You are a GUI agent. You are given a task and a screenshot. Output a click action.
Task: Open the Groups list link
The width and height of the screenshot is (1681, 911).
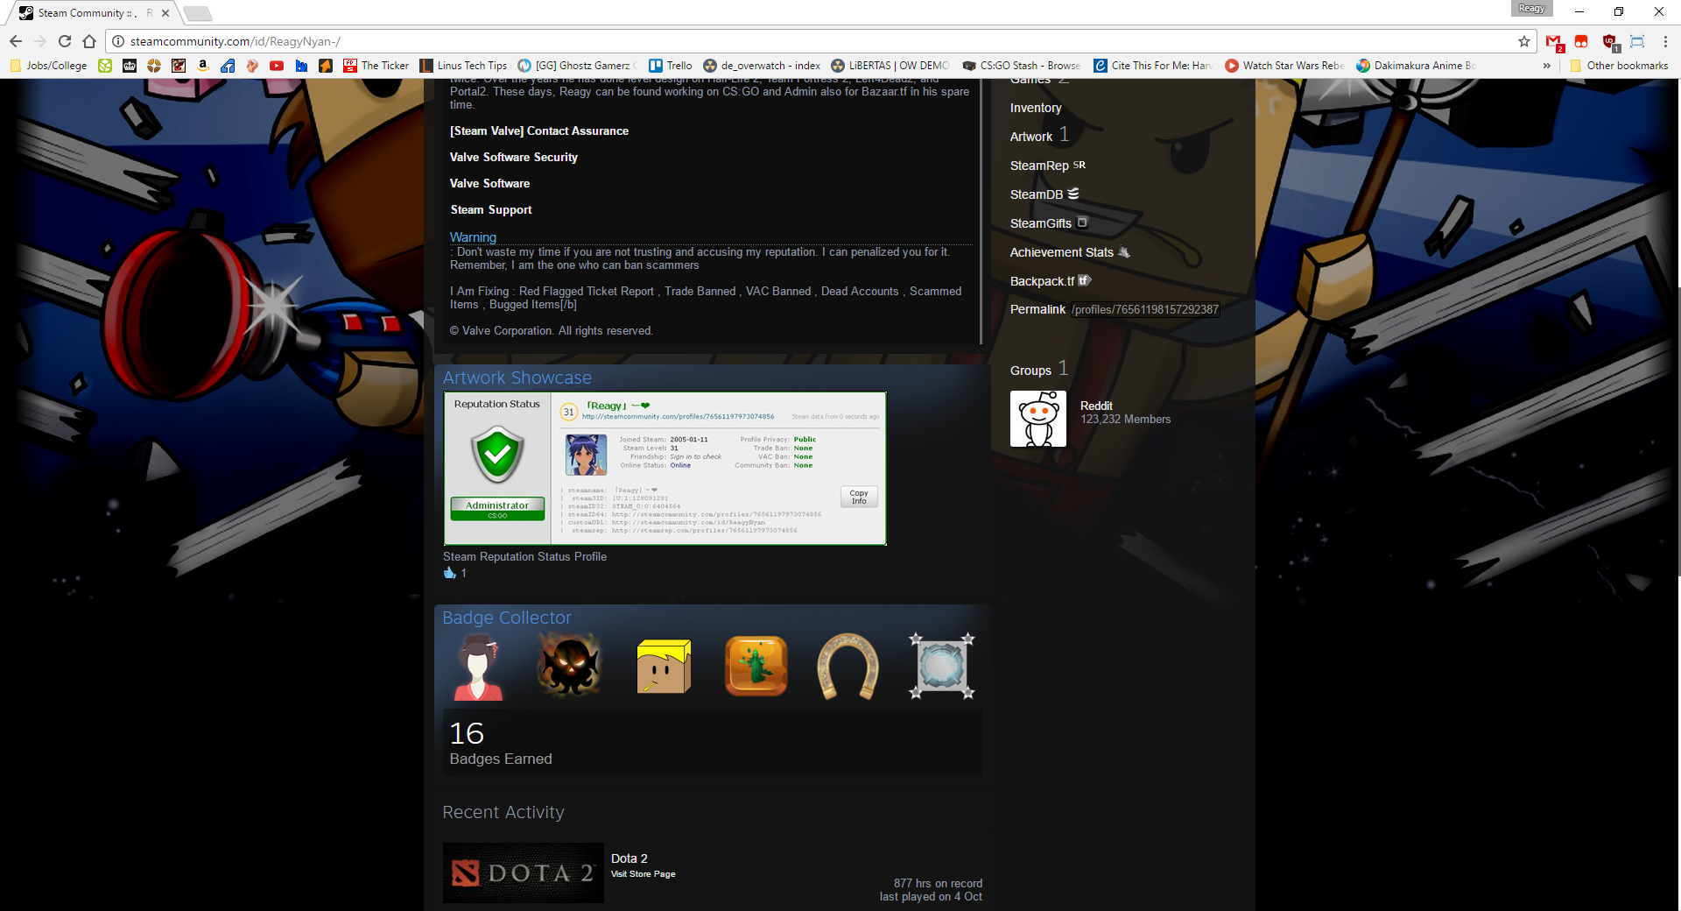click(1030, 371)
